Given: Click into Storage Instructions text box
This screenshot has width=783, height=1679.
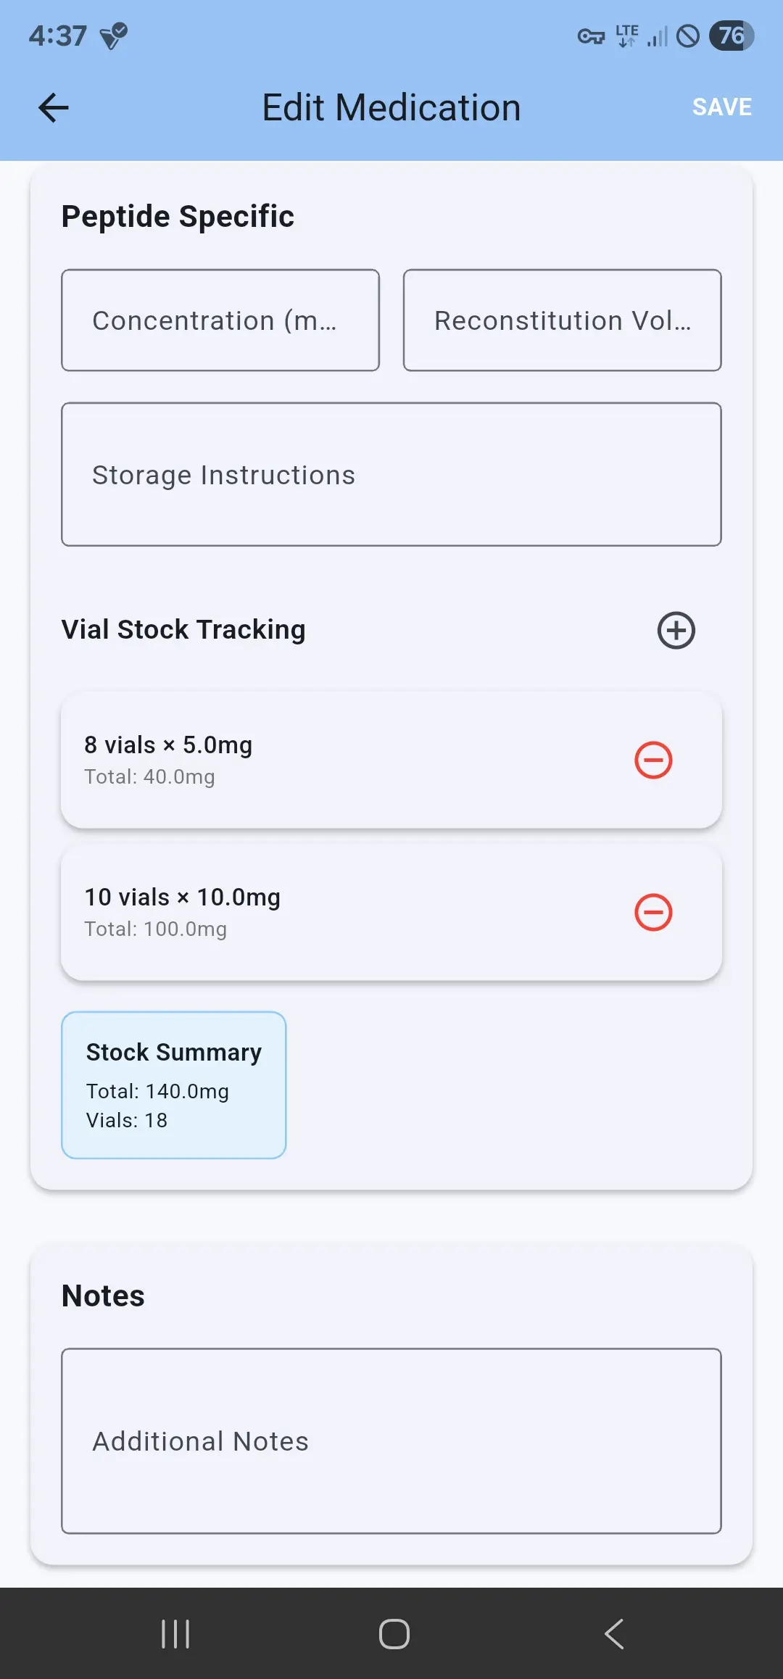Looking at the screenshot, I should pyautogui.click(x=391, y=474).
